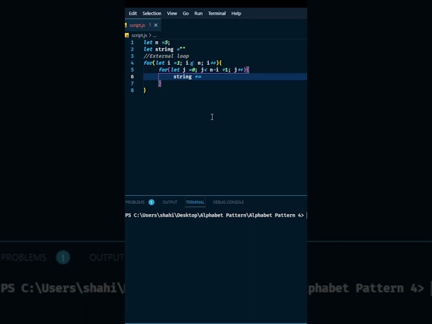Click line number 6 in gutter

(x=132, y=76)
